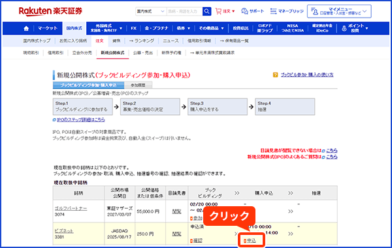Expand the ポイント投資 dropdown arrow
The width and height of the screenshot is (392, 248).
[x=367, y=29]
